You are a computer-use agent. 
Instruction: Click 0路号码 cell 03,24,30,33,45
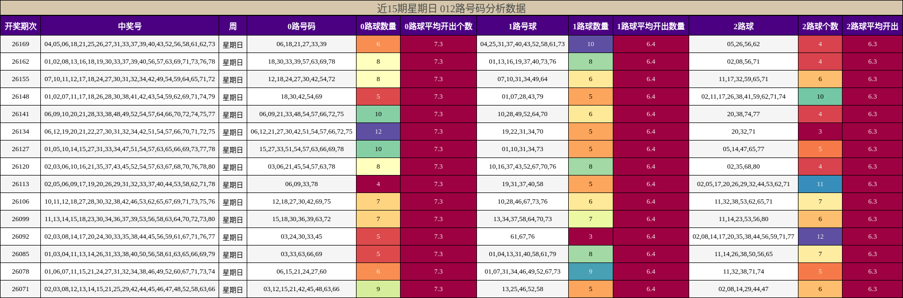coord(301,236)
